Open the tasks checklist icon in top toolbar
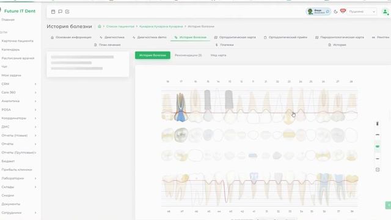The image size is (391, 220). coord(67,12)
